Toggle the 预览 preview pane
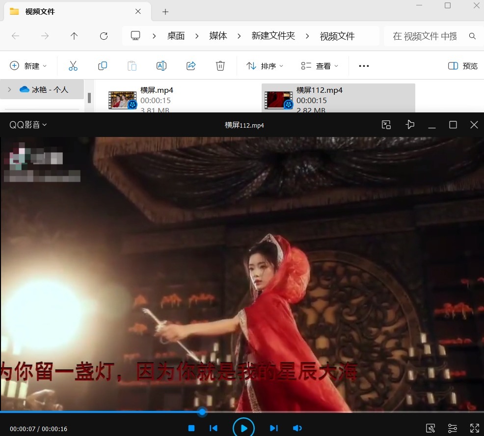484x436 pixels. tap(463, 66)
